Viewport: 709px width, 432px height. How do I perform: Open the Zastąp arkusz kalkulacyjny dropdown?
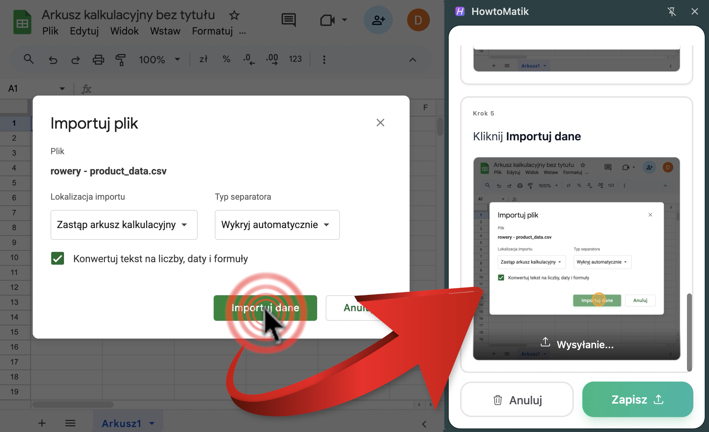(x=124, y=225)
